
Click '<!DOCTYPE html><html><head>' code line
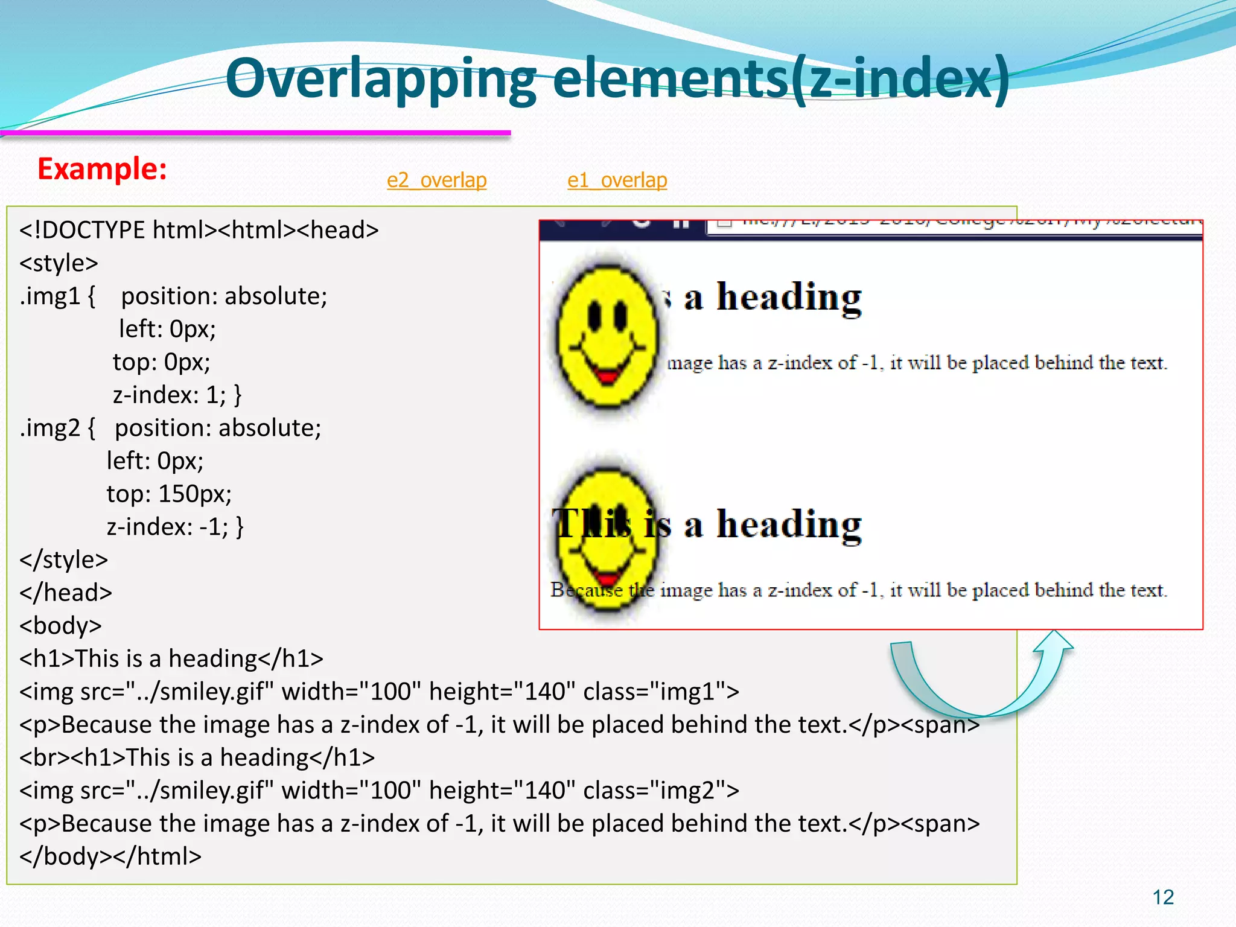(199, 231)
